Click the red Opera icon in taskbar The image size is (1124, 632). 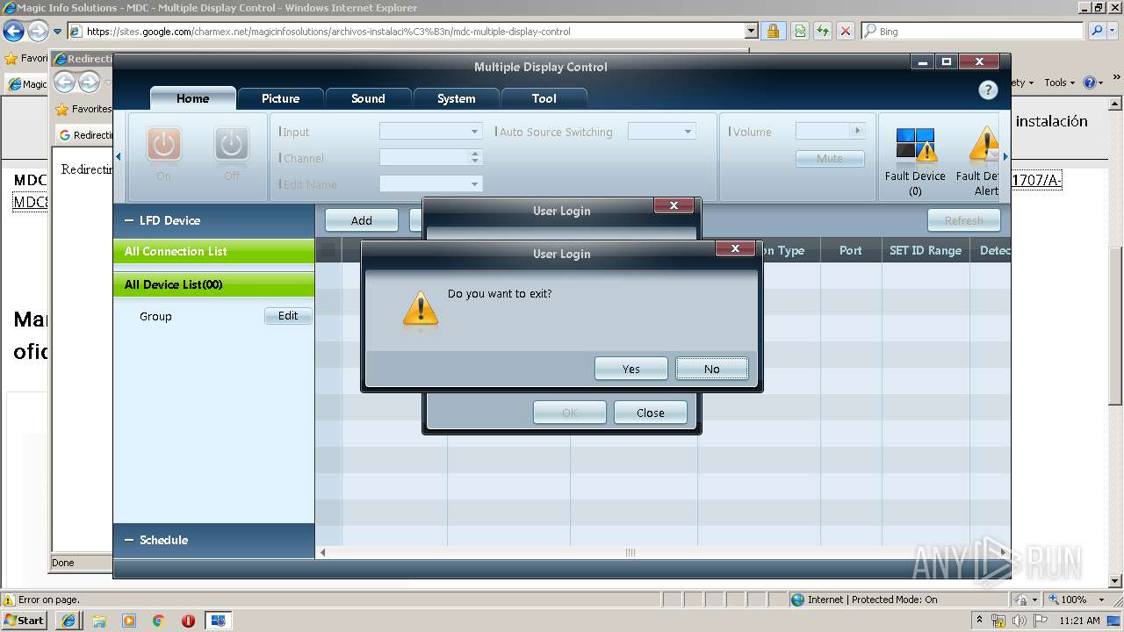[x=188, y=621]
